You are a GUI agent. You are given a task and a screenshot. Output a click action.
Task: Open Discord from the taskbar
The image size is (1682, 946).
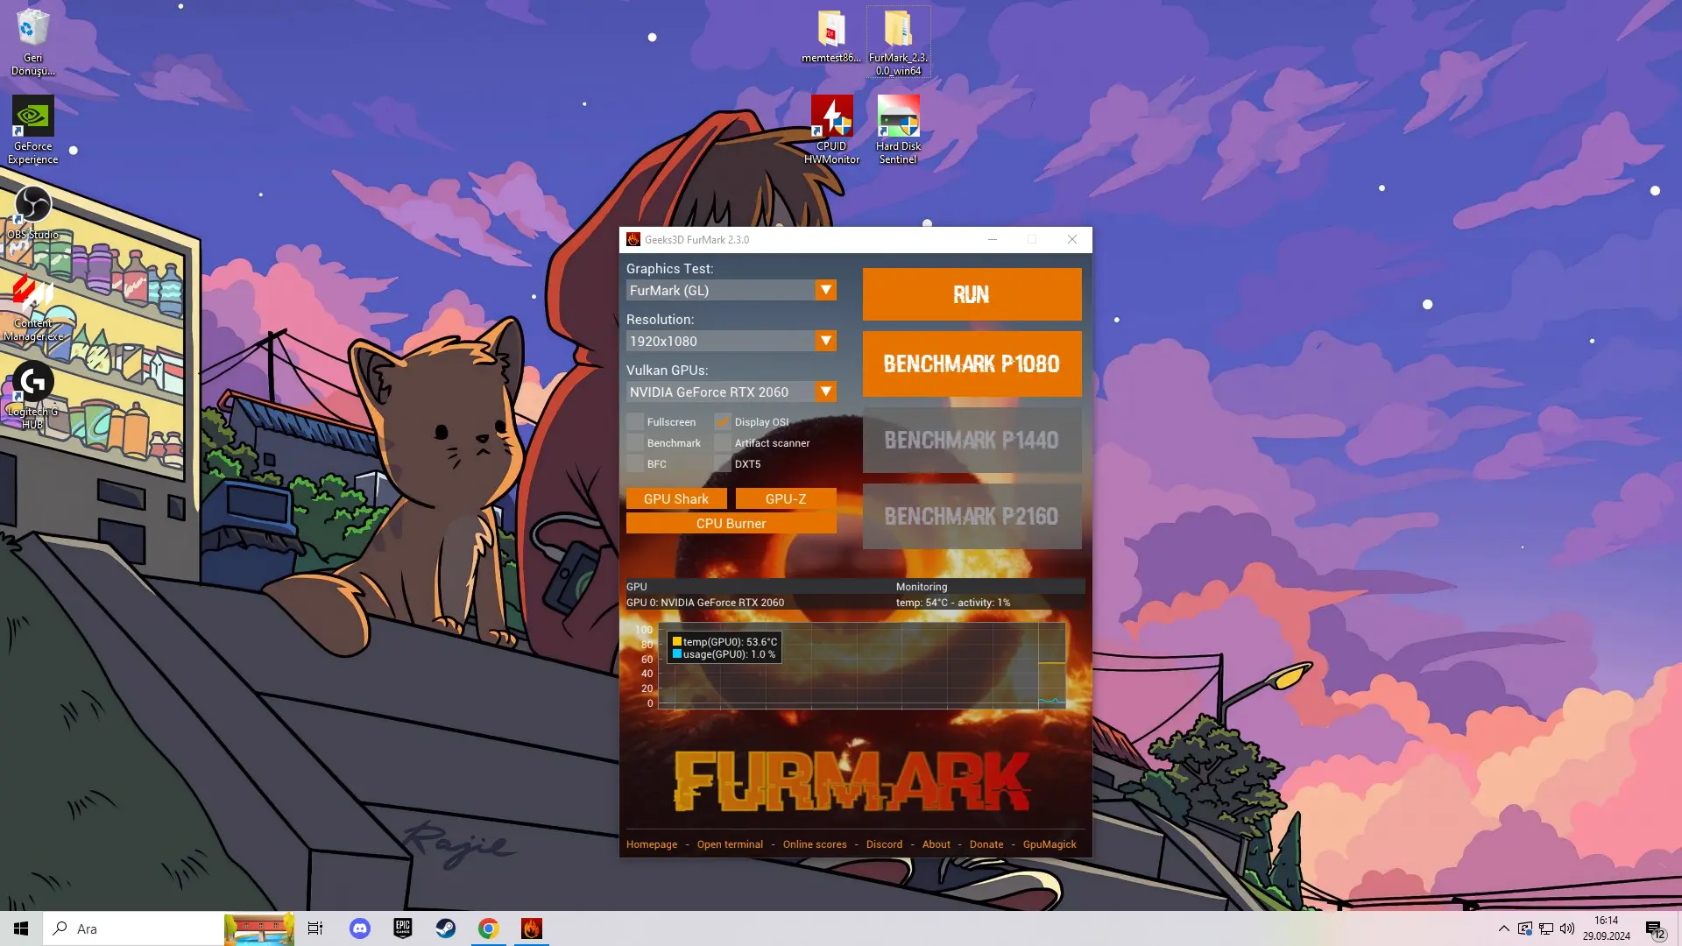coord(360,928)
